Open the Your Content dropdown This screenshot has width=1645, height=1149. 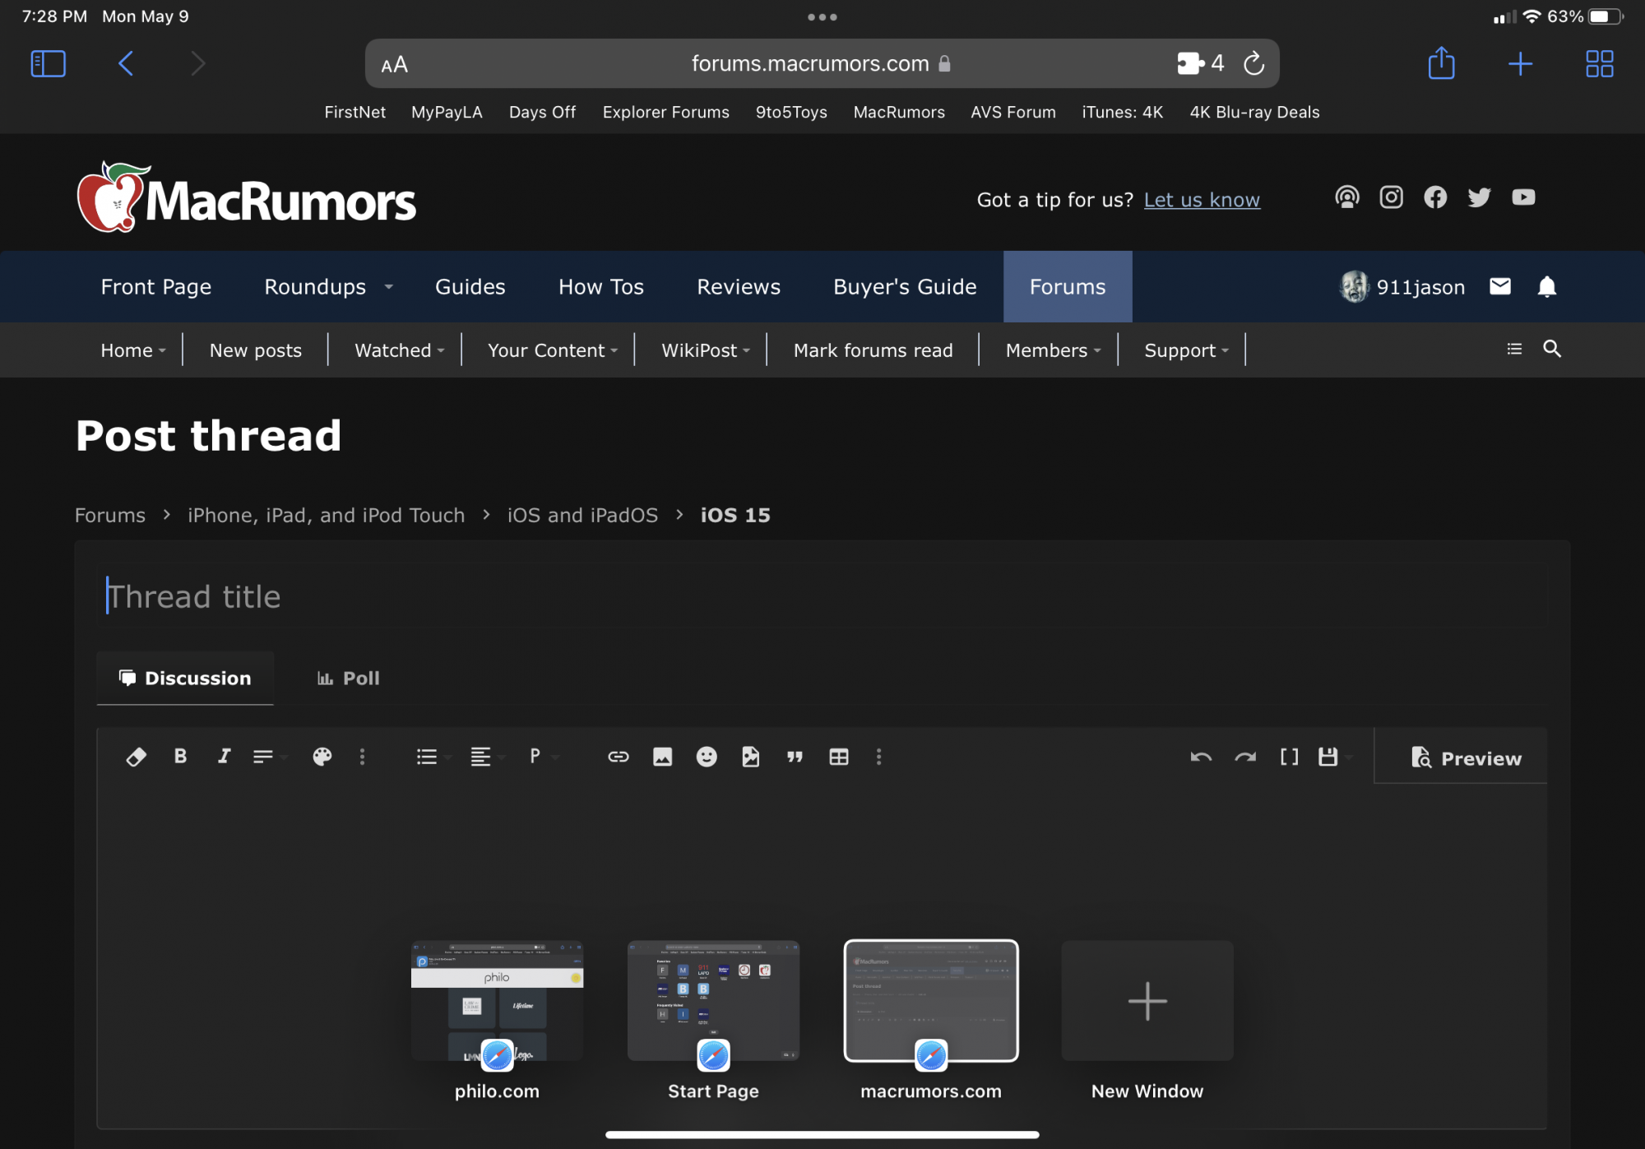click(552, 350)
